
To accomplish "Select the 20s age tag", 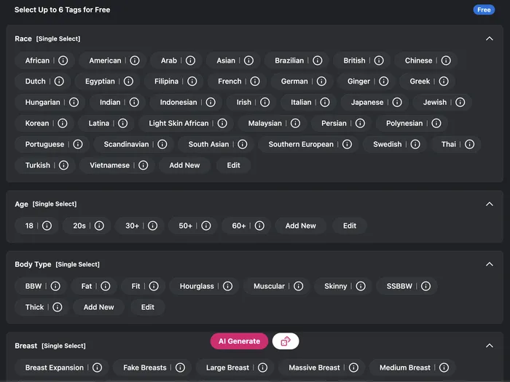I will pos(79,226).
